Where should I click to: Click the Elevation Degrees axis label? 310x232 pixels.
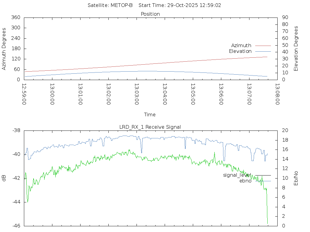pos(296,49)
